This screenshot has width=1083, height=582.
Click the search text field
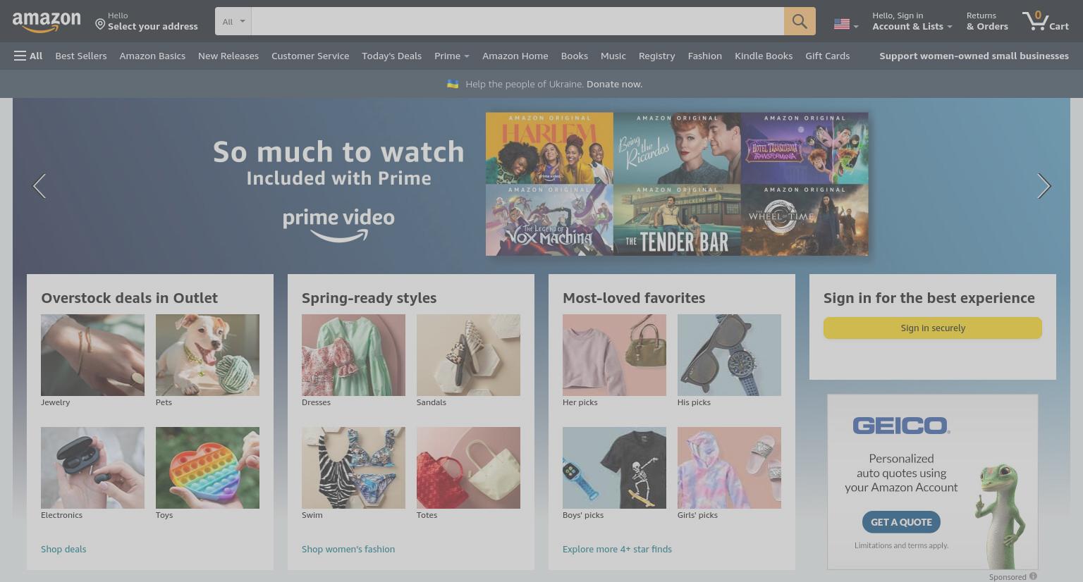coord(518,21)
